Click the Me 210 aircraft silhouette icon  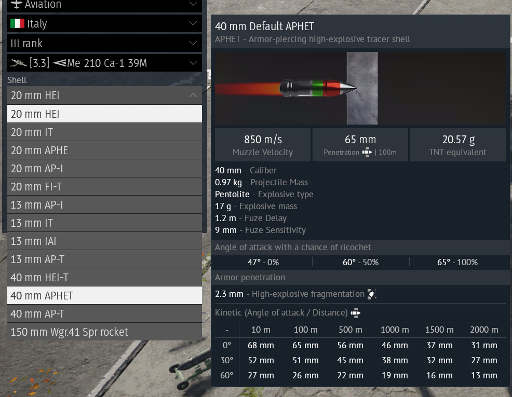[18, 63]
